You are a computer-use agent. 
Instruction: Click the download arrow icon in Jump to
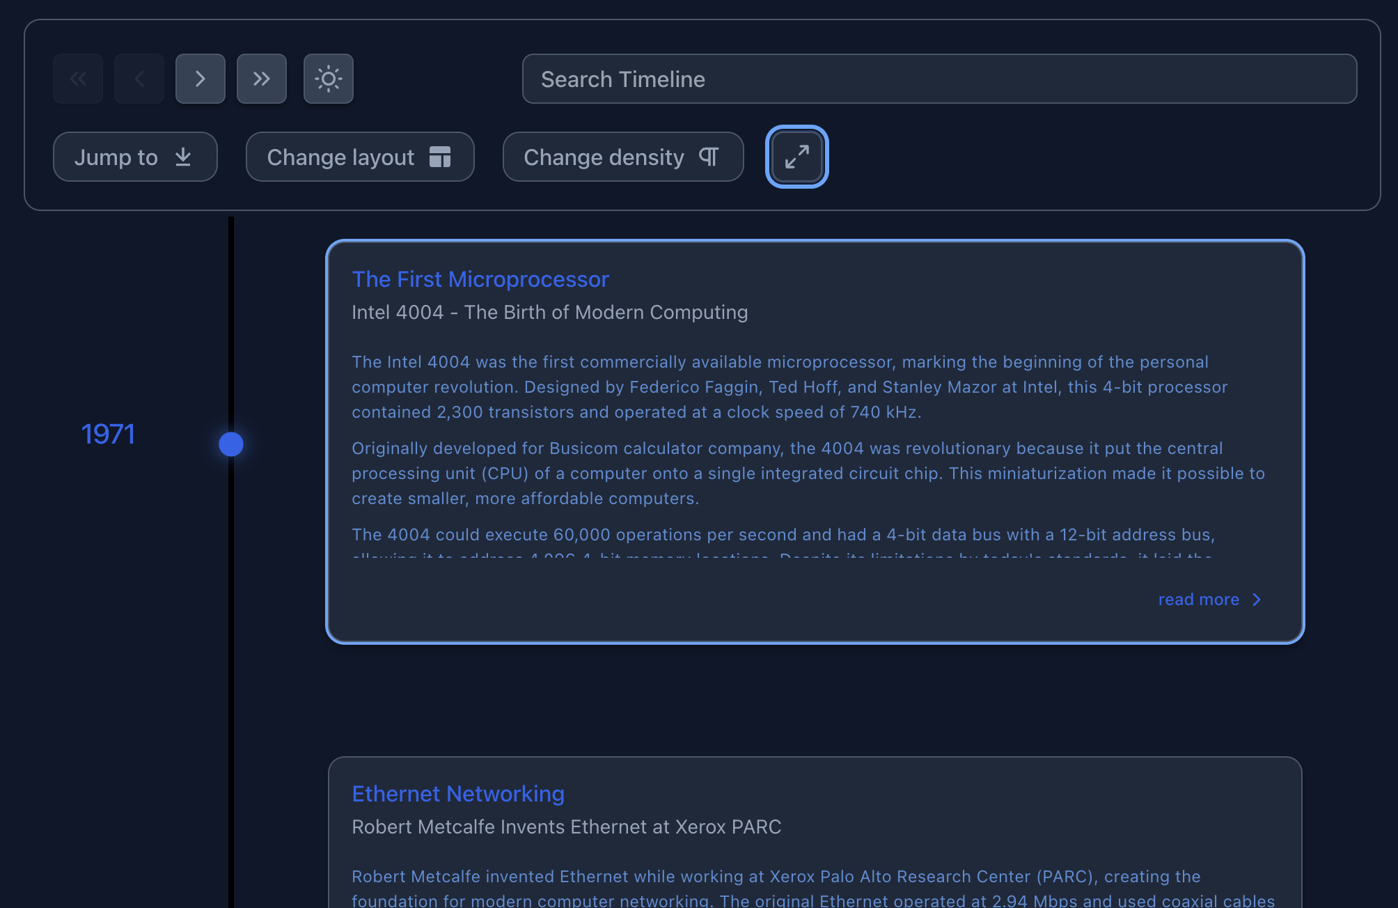coord(183,157)
